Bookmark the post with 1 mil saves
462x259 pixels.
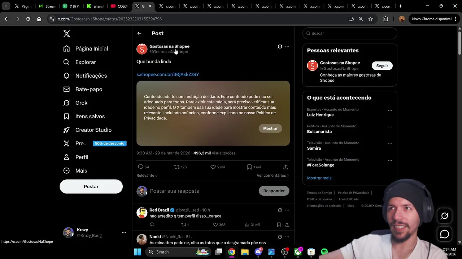click(x=249, y=167)
